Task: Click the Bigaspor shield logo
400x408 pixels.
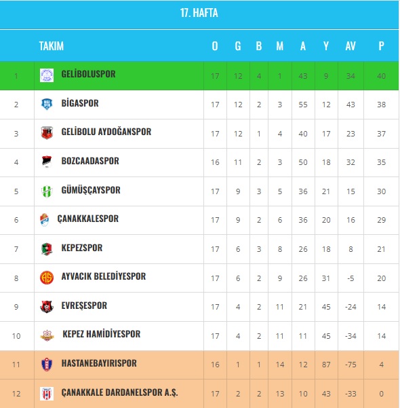Action: [47, 104]
